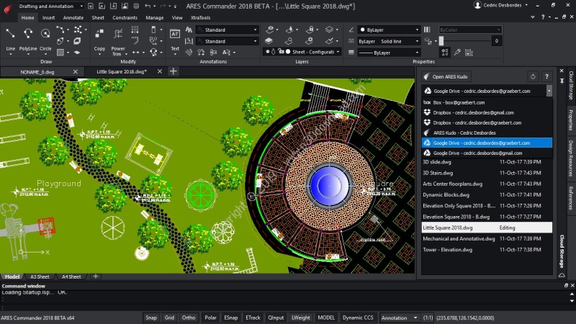Toggle LWeight line weight display
The width and height of the screenshot is (576, 324).
pyautogui.click(x=301, y=318)
